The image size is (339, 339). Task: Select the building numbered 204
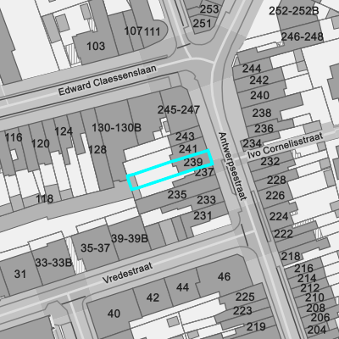click(317, 330)
